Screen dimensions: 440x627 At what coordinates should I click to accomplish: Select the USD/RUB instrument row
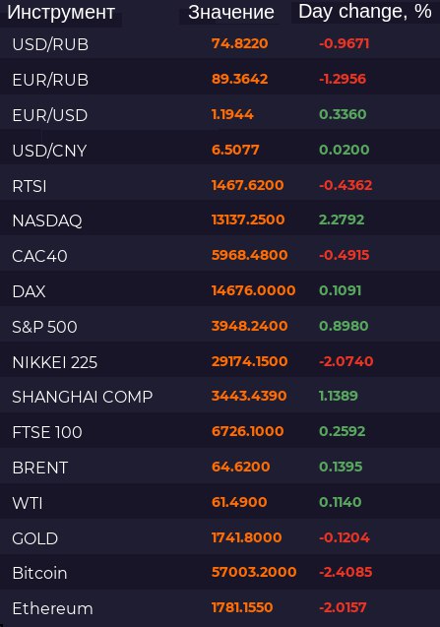pos(220,44)
